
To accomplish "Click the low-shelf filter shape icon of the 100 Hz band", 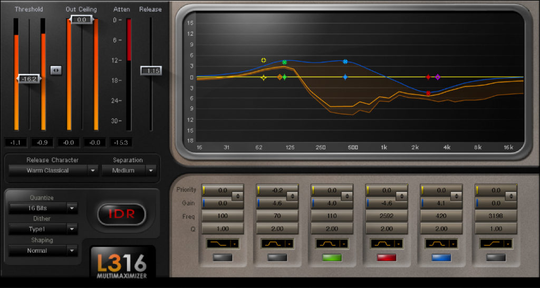I will click(223, 243).
